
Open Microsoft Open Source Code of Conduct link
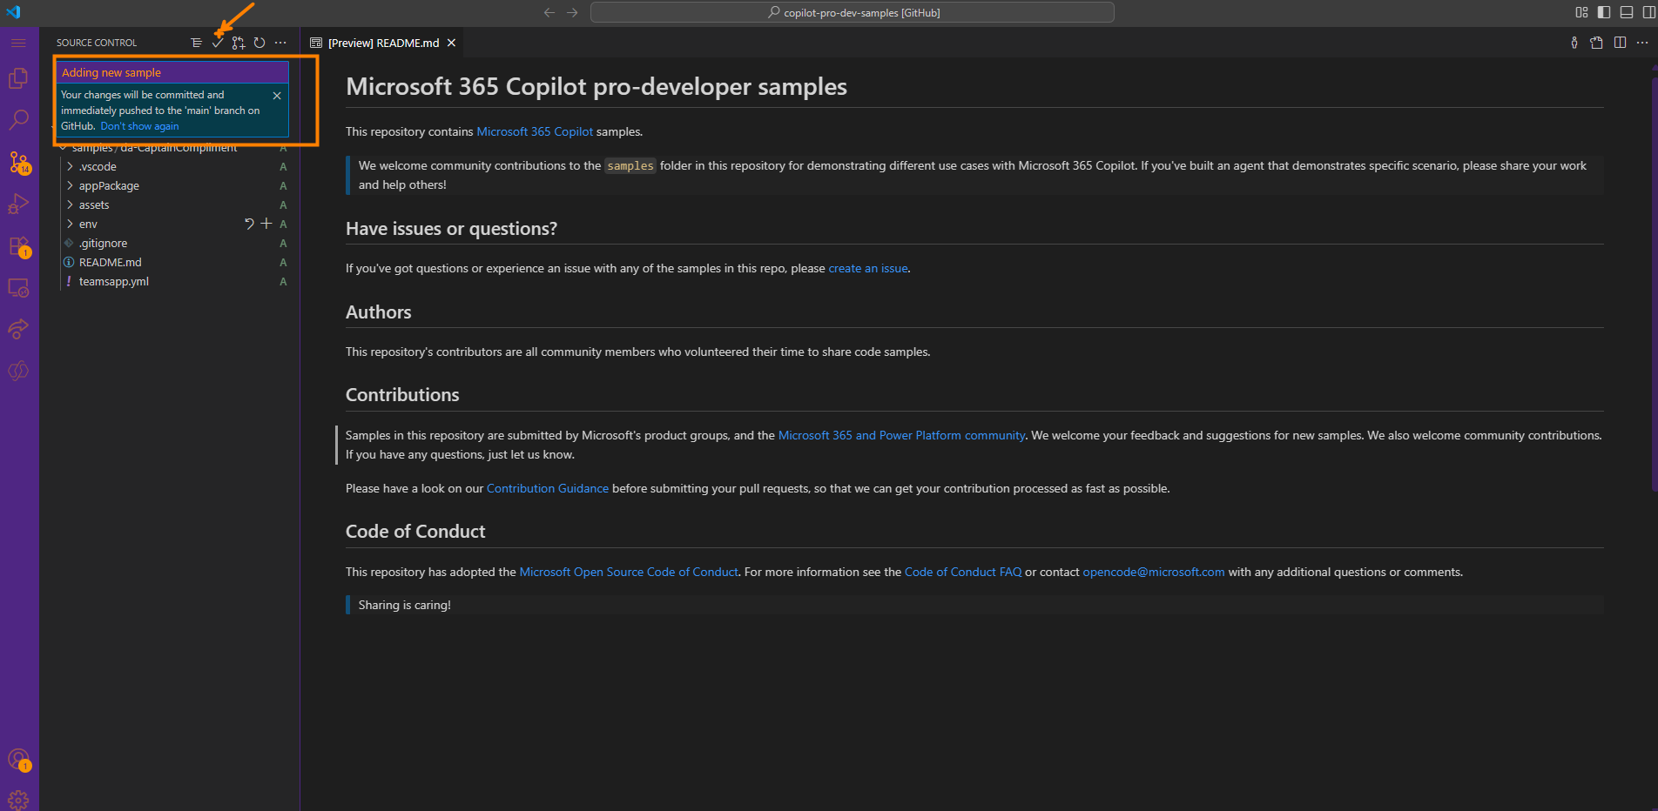coord(629,572)
